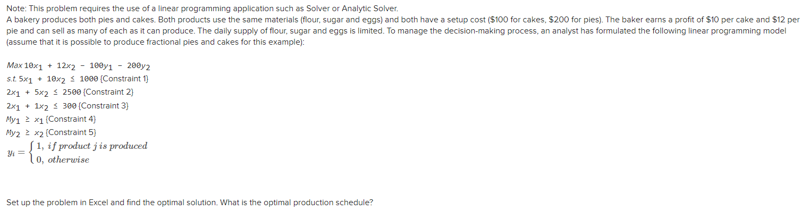Click the Constraint 4 label text
The image size is (802, 219).
(72, 119)
